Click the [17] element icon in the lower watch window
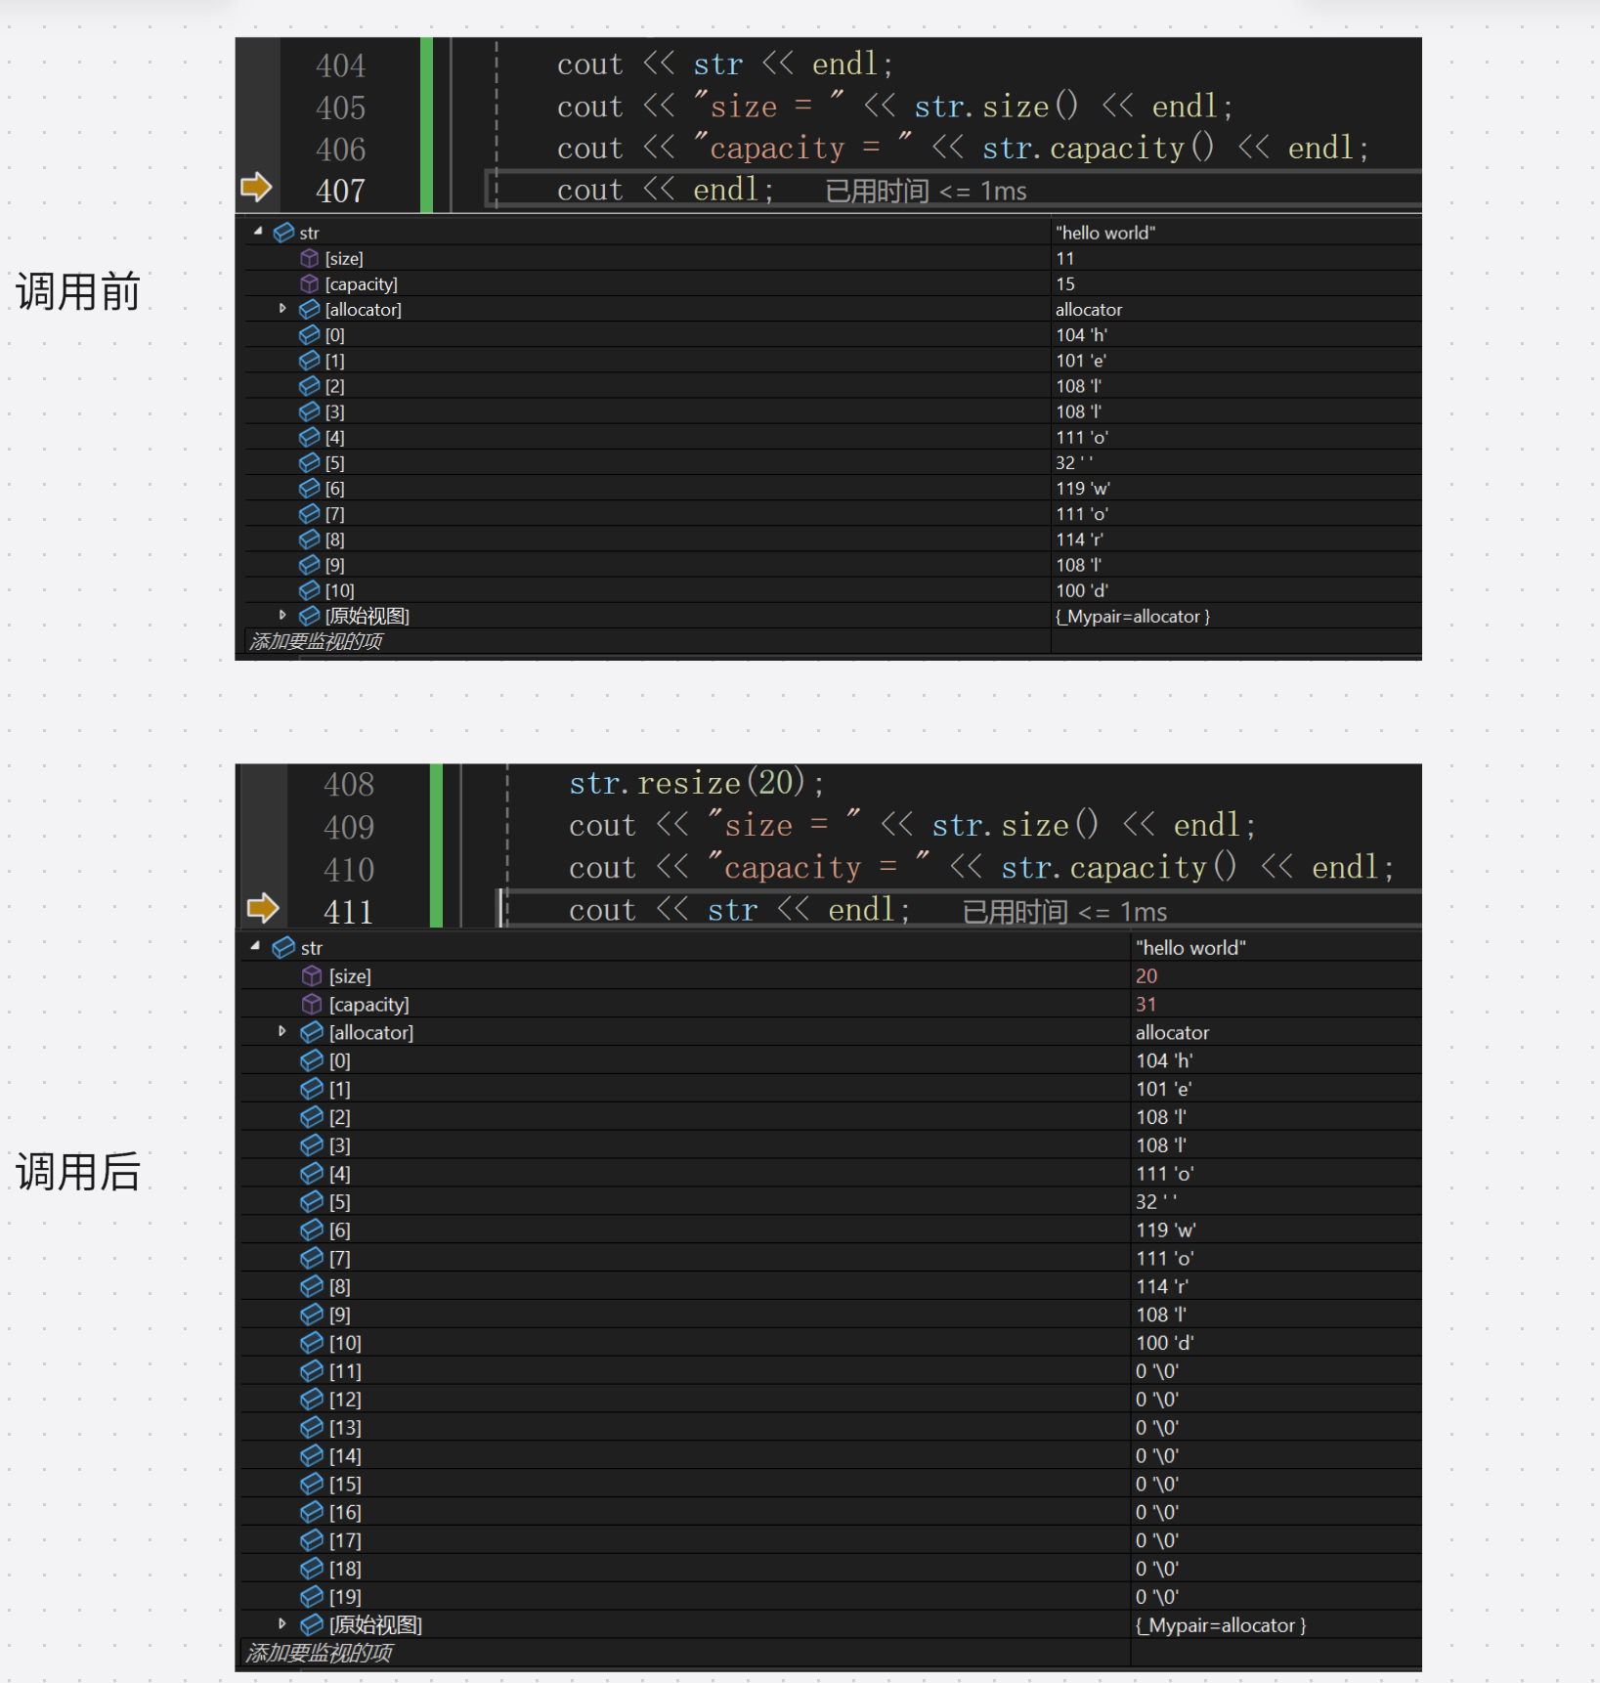Screen dimensions: 1600x1683 pyautogui.click(x=312, y=1540)
